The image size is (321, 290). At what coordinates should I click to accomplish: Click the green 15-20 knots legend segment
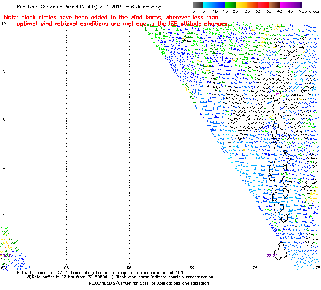231,5
